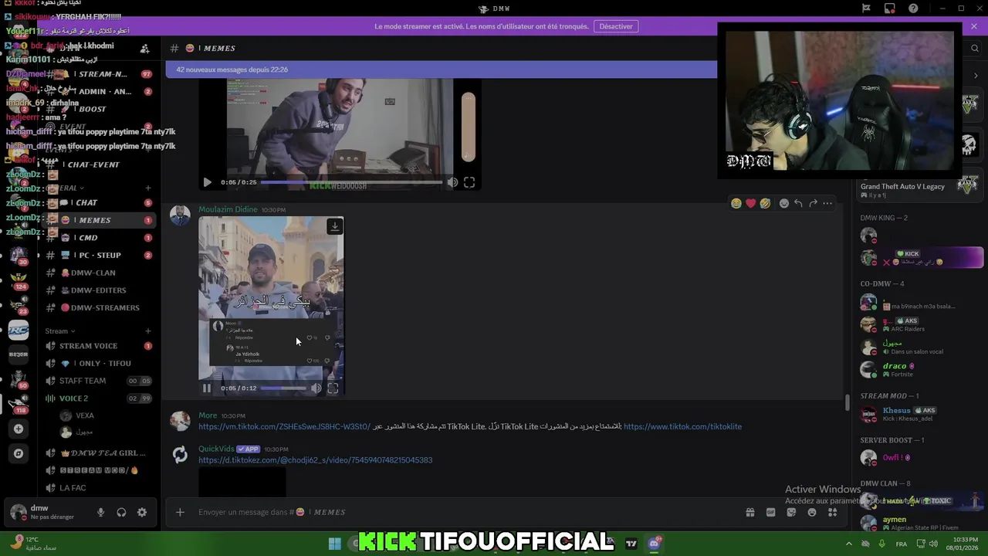The width and height of the screenshot is (988, 556).
Task: Create channel in Stream category
Action: (x=147, y=331)
